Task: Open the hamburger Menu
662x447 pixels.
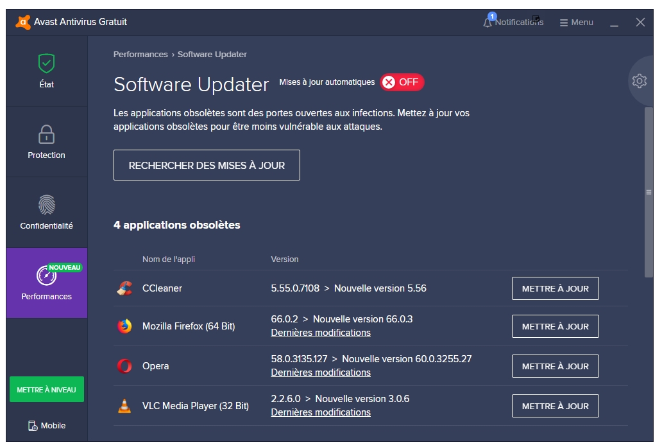Action: [x=576, y=22]
